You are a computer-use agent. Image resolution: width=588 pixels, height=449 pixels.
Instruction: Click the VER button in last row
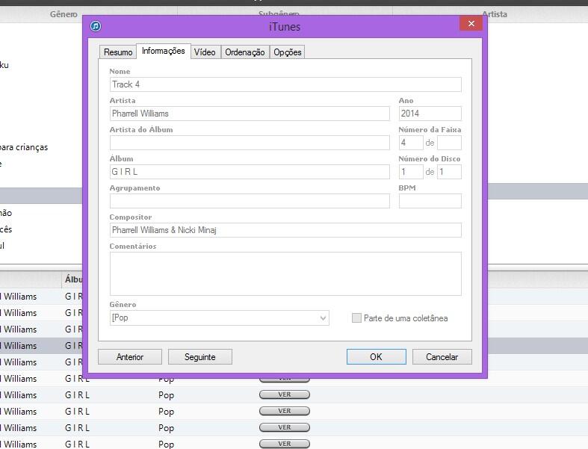tap(285, 444)
